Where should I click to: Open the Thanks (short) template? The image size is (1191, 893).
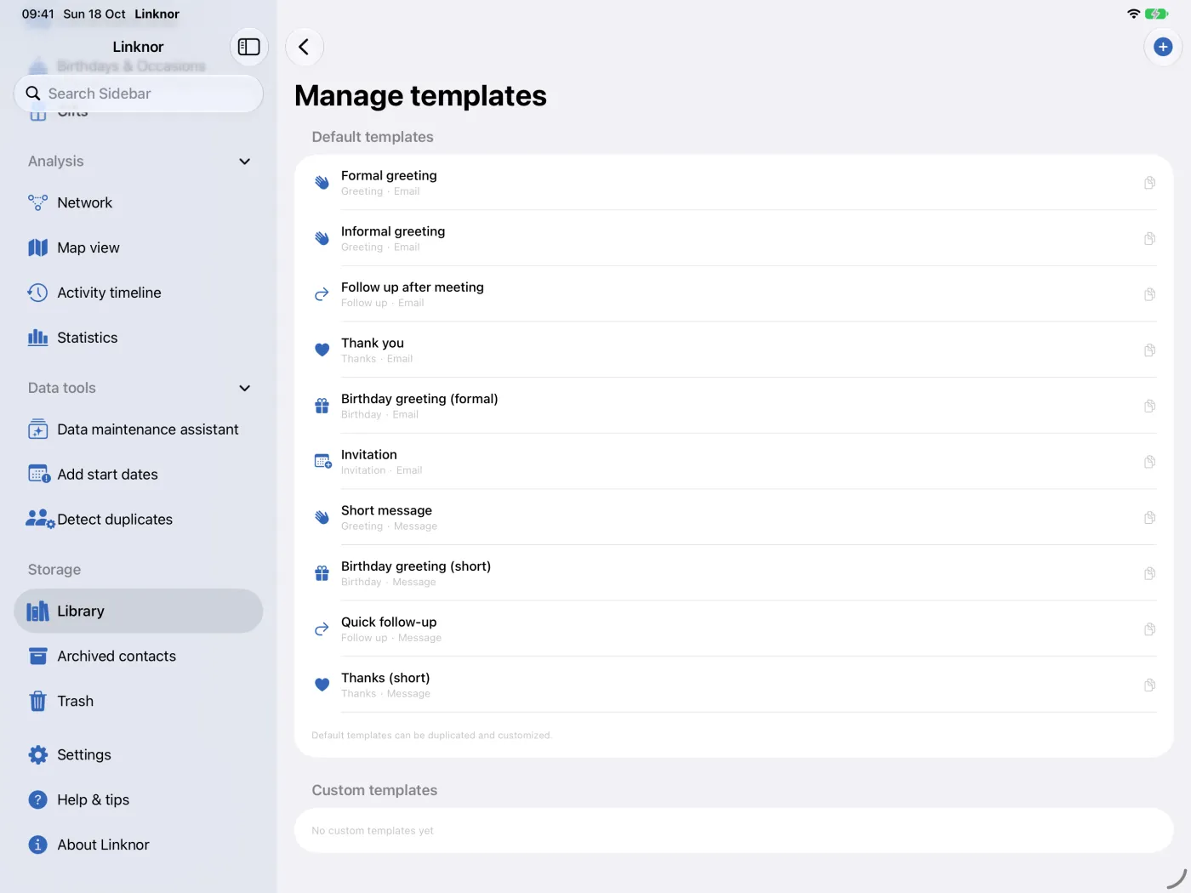tap(734, 685)
